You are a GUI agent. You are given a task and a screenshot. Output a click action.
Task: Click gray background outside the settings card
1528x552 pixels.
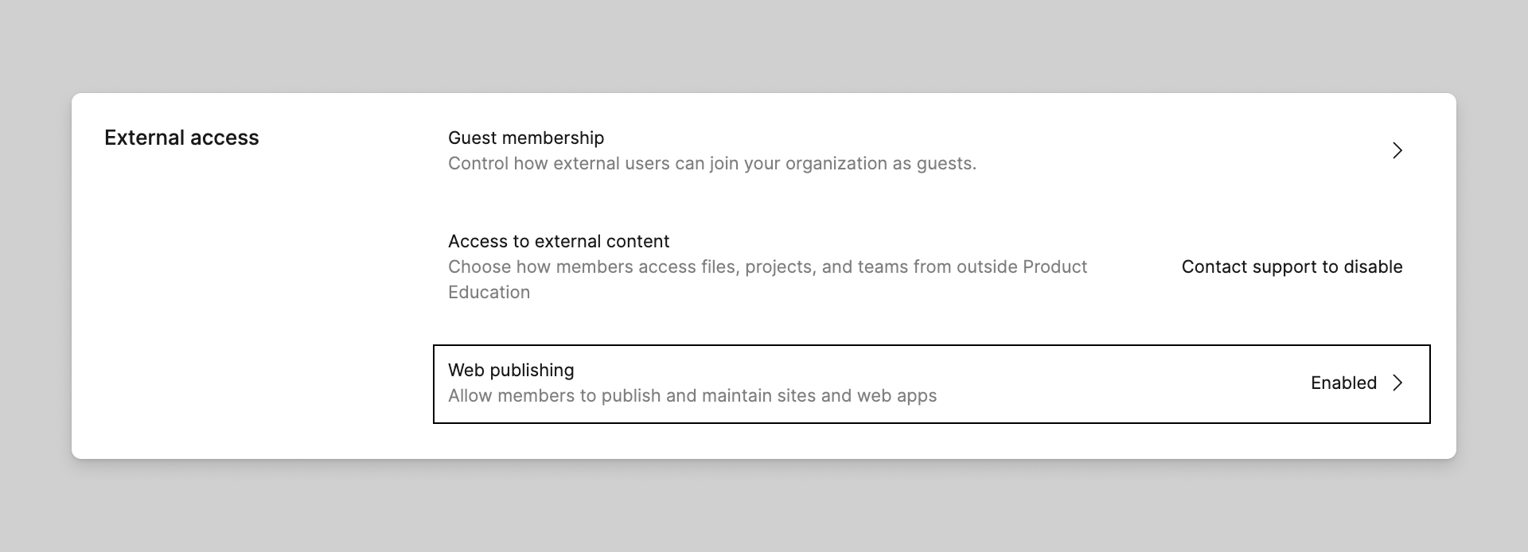(x=764, y=509)
